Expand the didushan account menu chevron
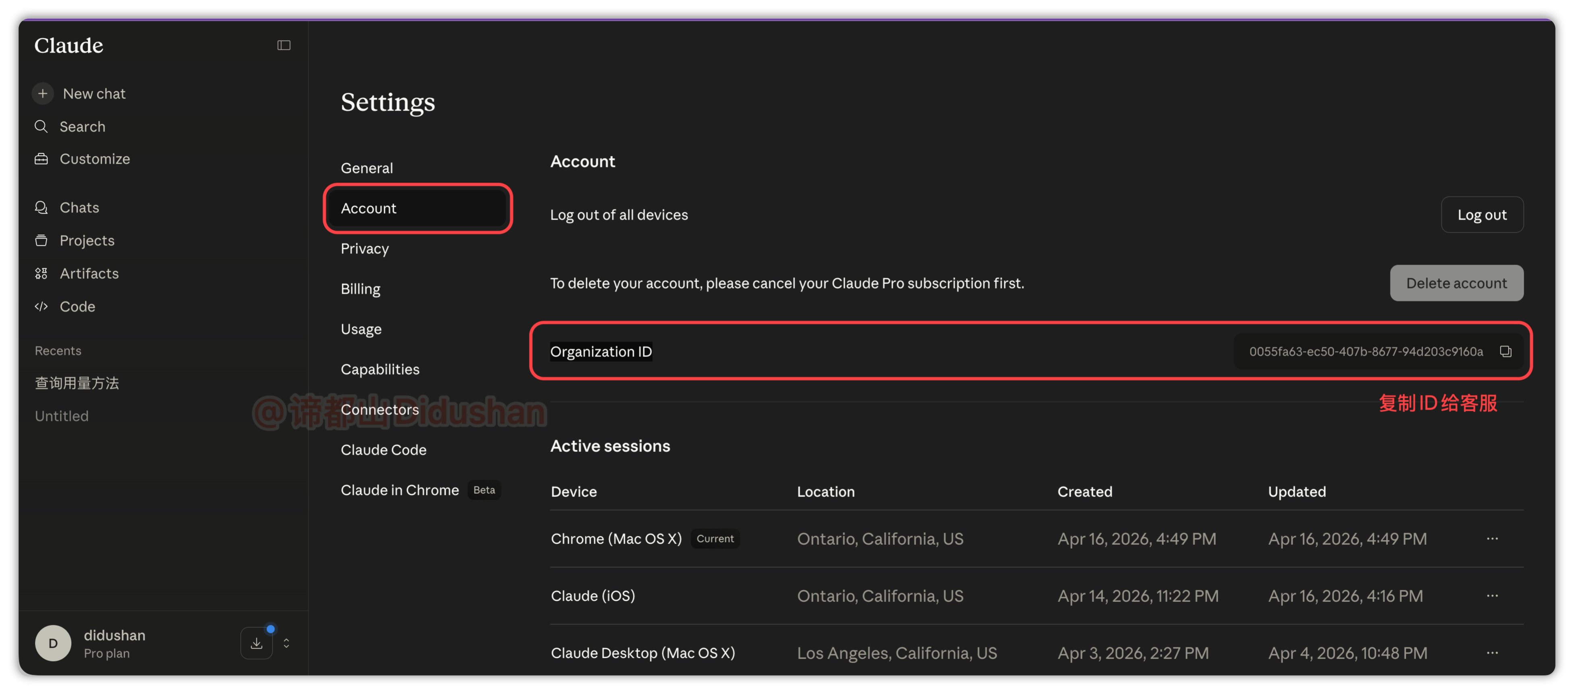The height and width of the screenshot is (694, 1574). click(x=287, y=643)
